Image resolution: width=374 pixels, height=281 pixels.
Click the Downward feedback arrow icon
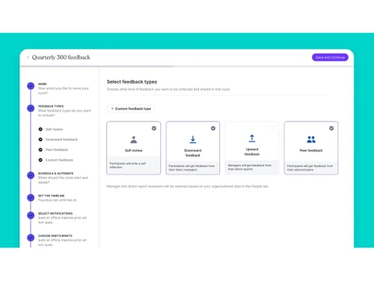pos(193,139)
